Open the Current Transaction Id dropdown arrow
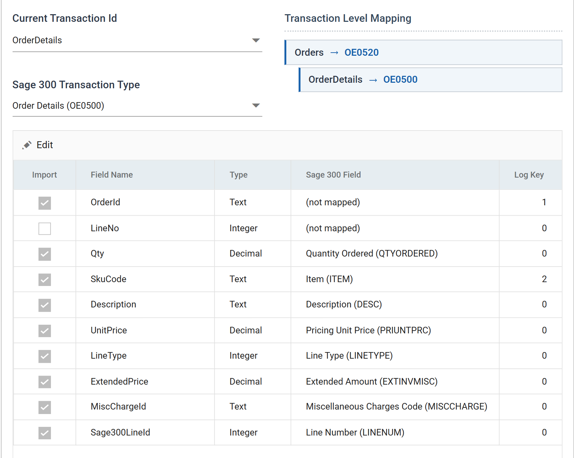The width and height of the screenshot is (574, 458). (x=256, y=41)
